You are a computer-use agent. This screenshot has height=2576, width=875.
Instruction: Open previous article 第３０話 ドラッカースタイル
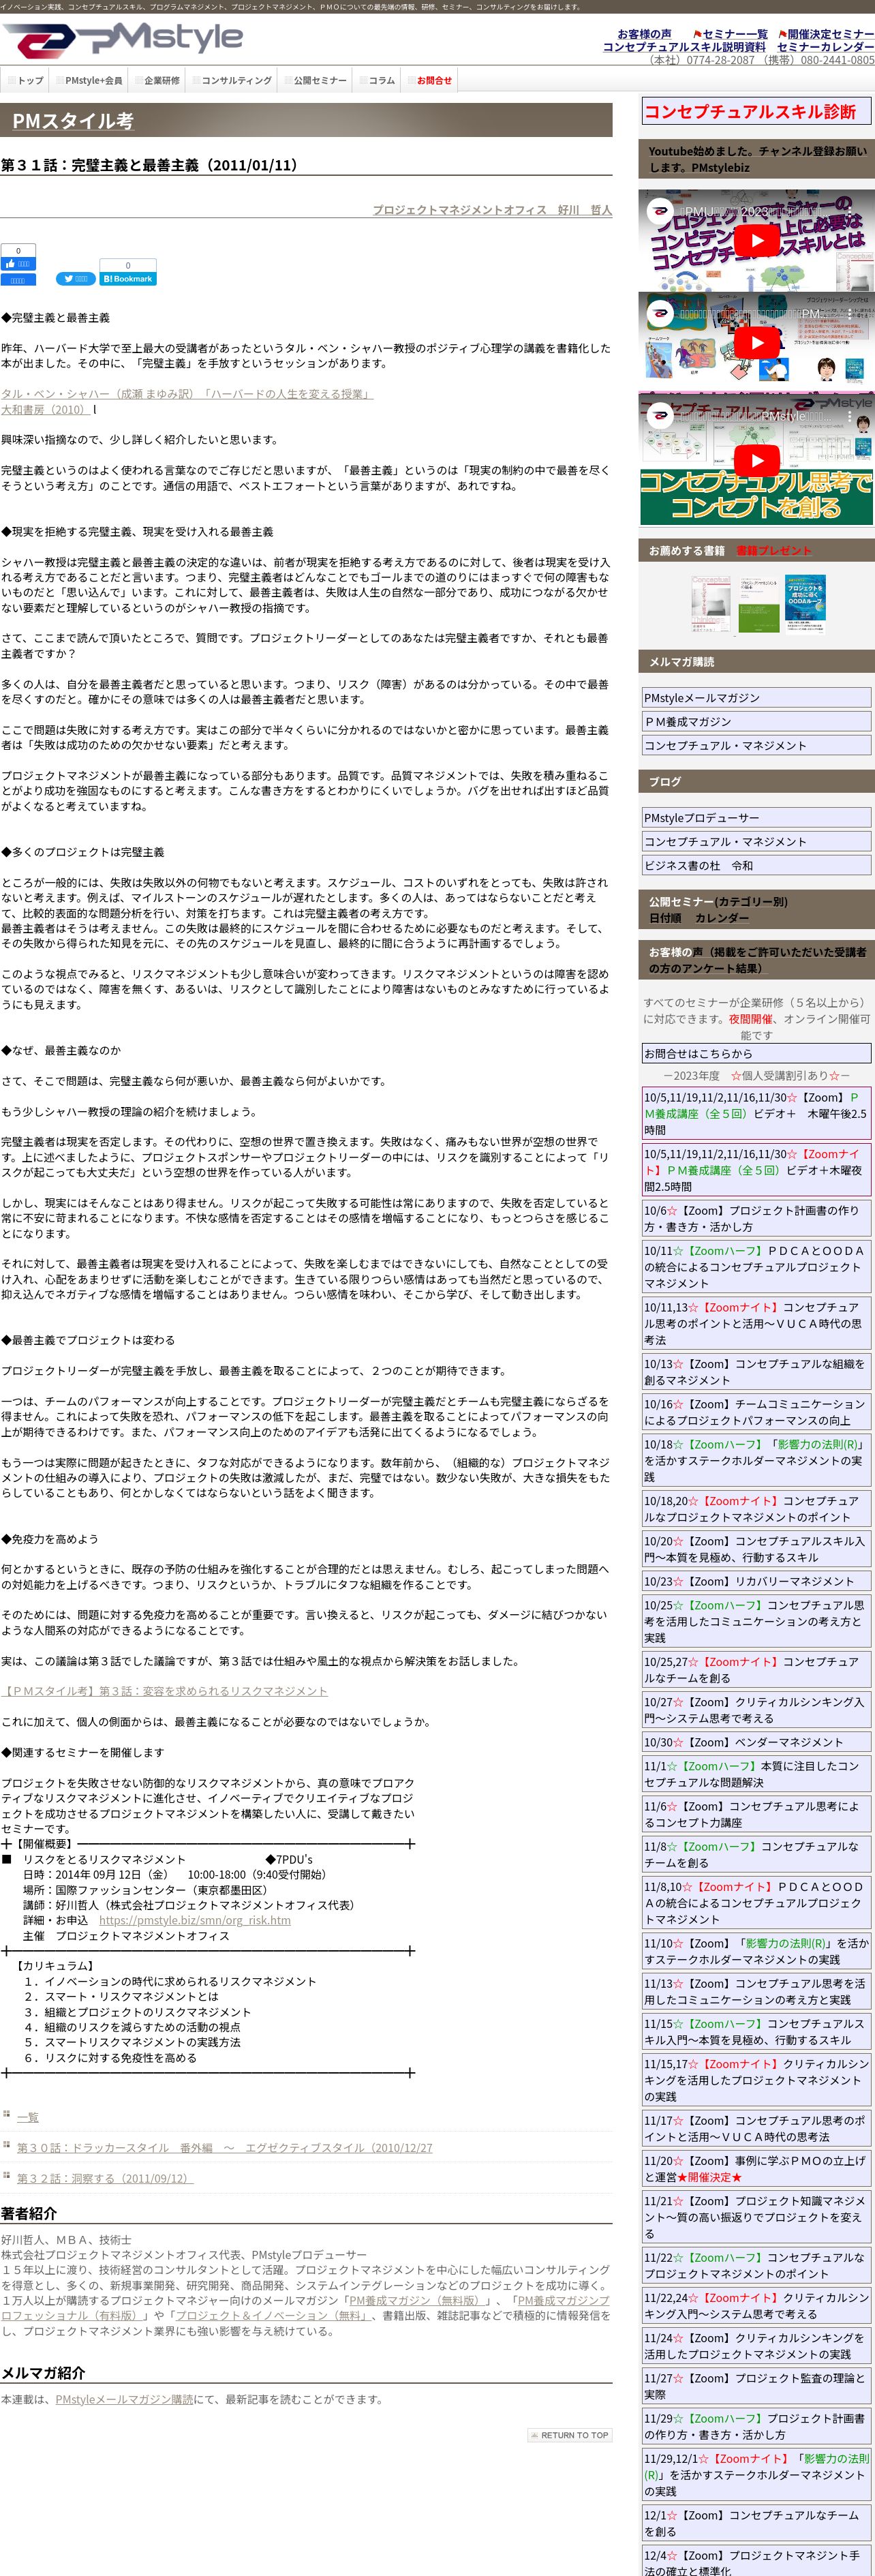pyautogui.click(x=225, y=2148)
